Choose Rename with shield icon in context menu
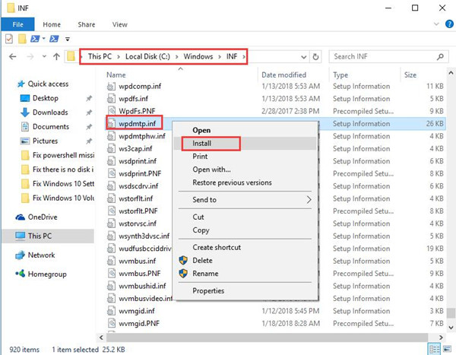This screenshot has width=456, height=355. point(245,274)
